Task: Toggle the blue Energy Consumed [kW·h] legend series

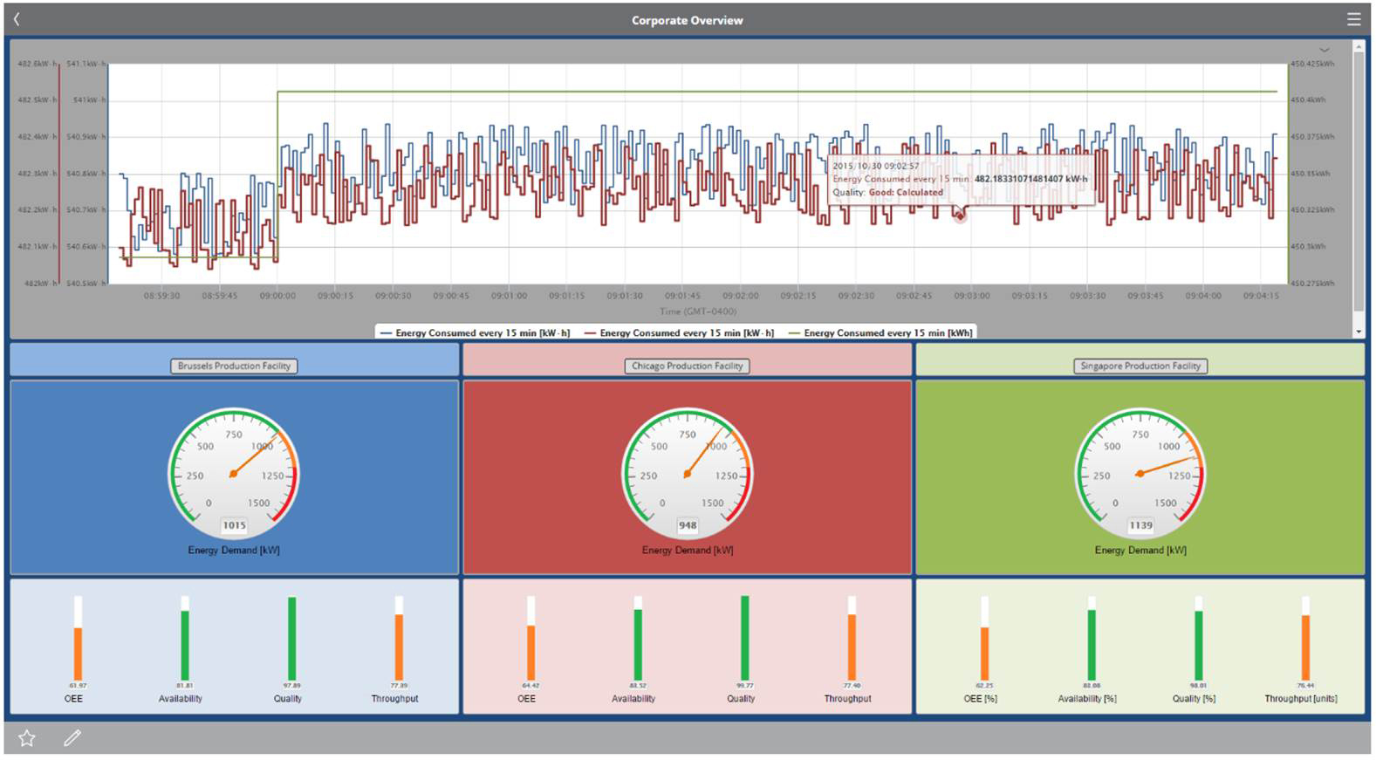Action: pos(475,332)
